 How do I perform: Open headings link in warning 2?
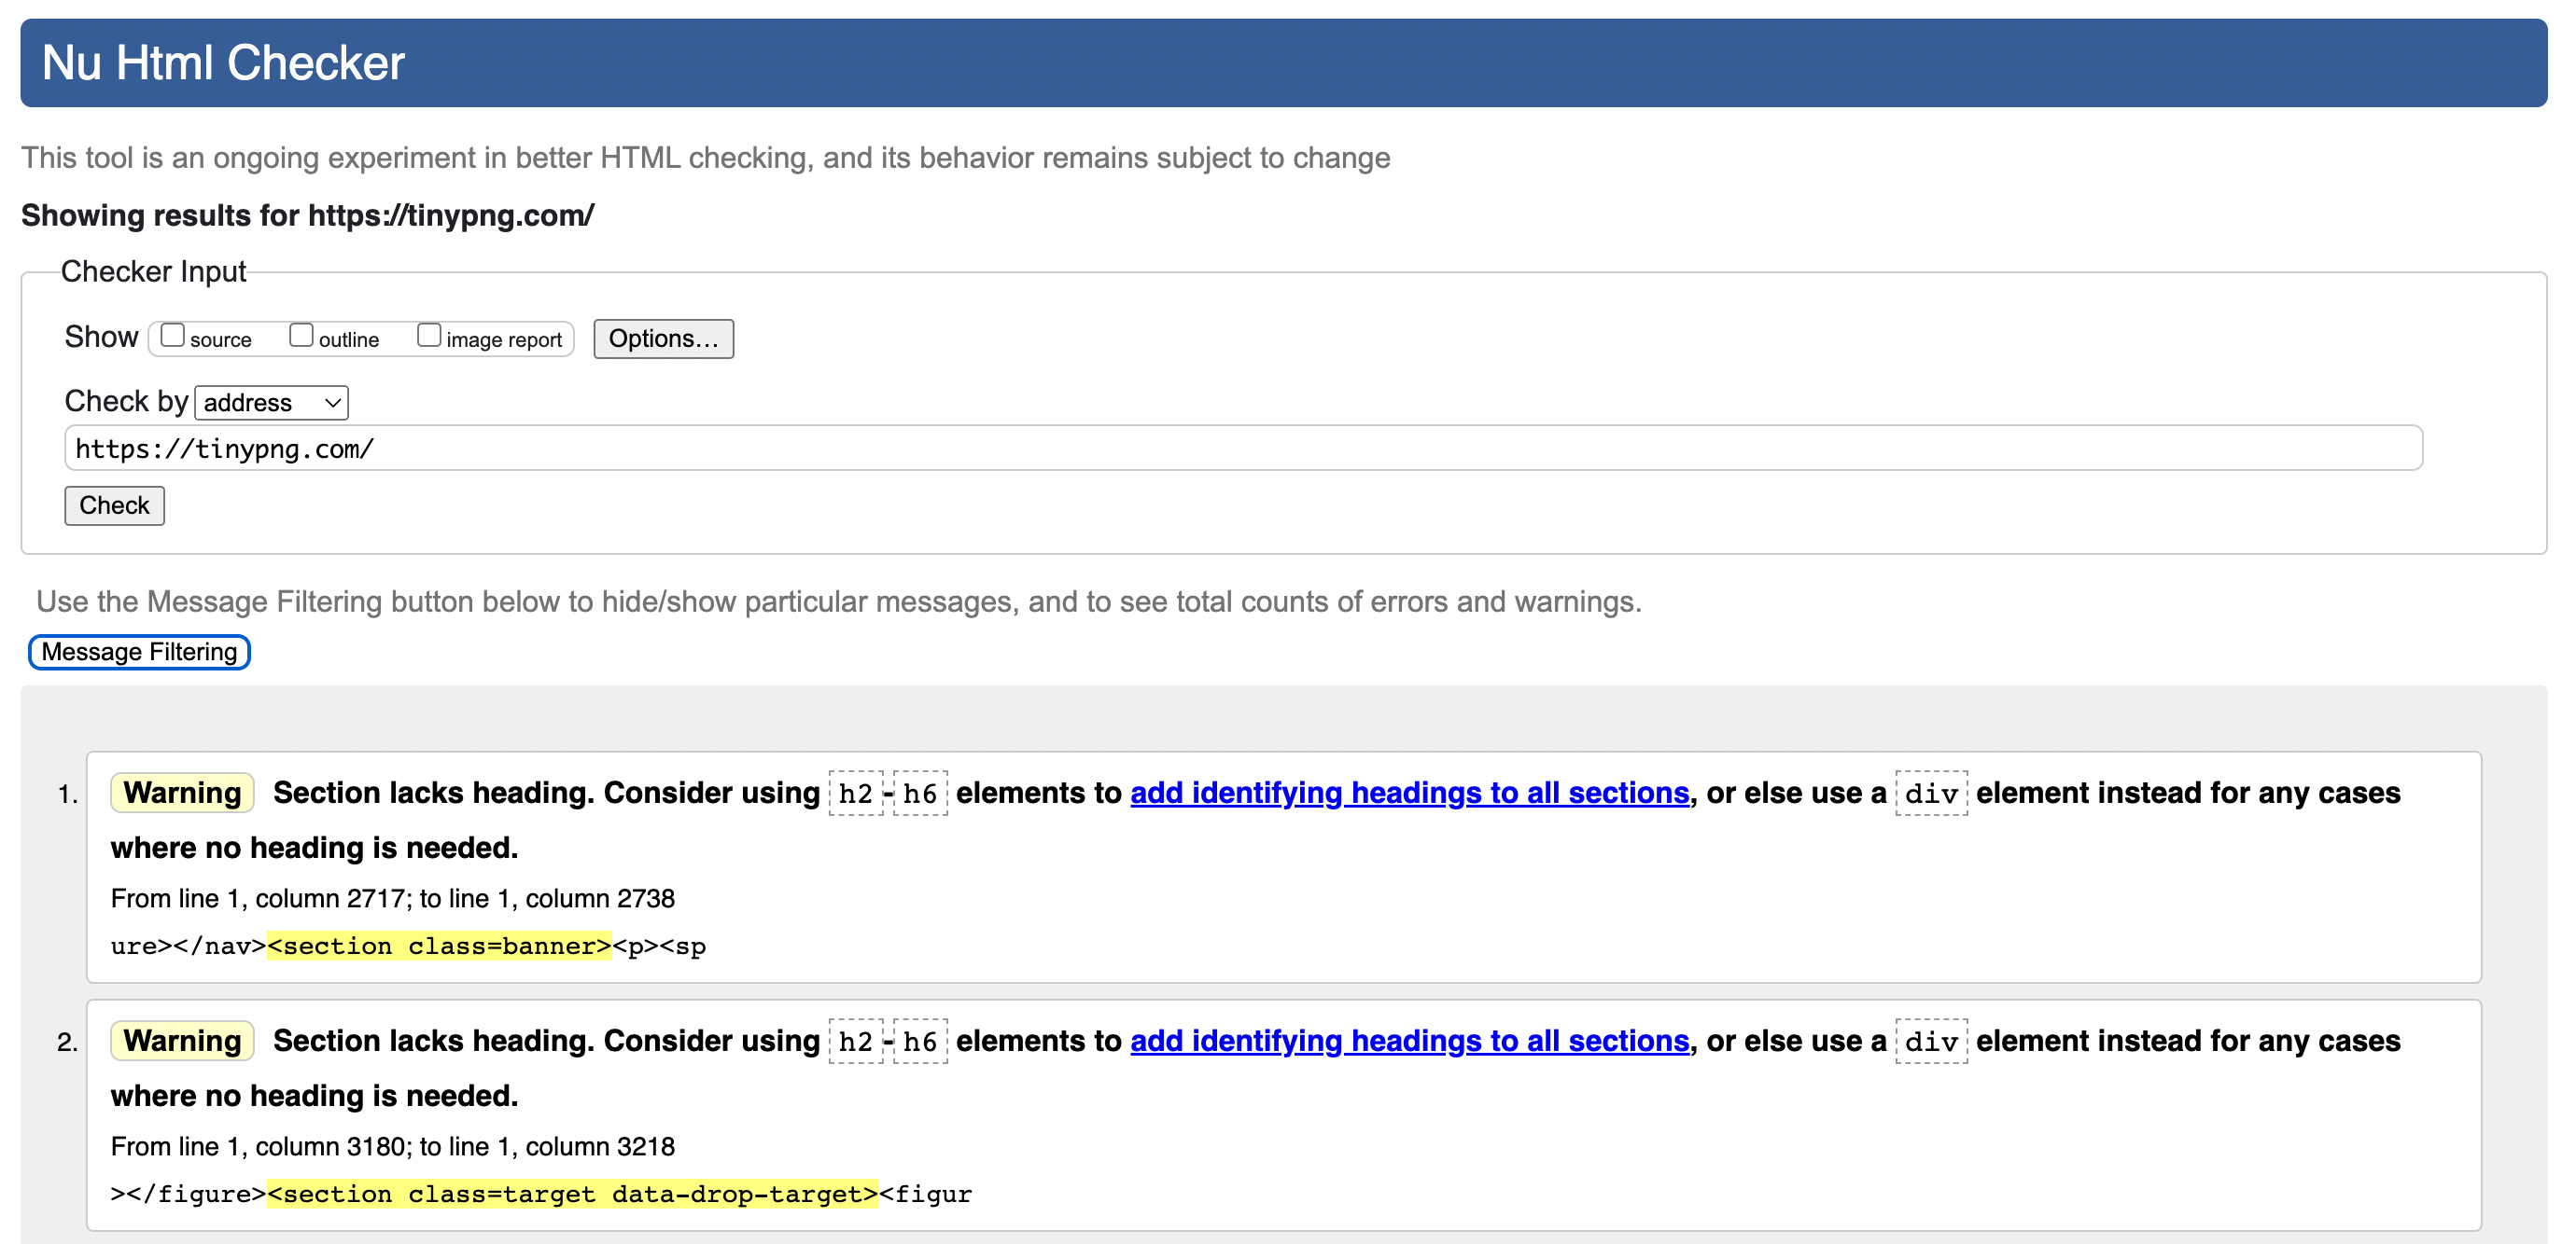click(1409, 1041)
